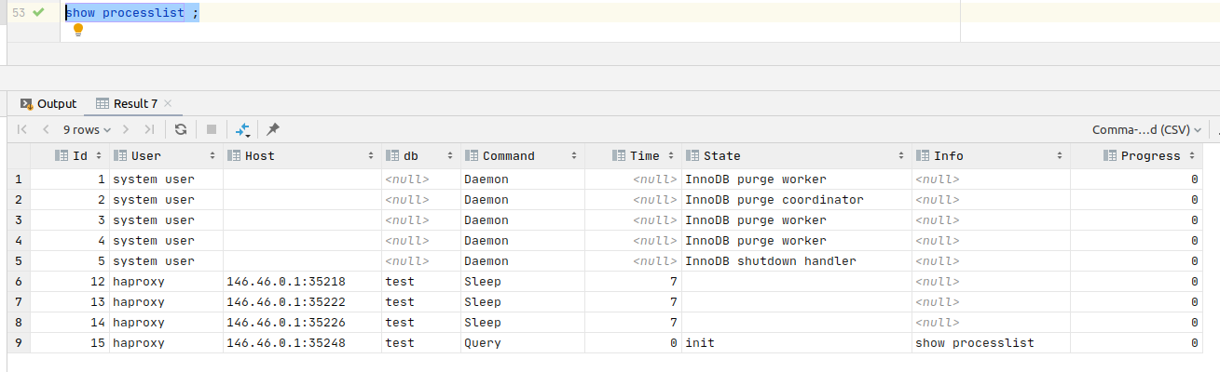Go to the first page of results

[x=22, y=129]
